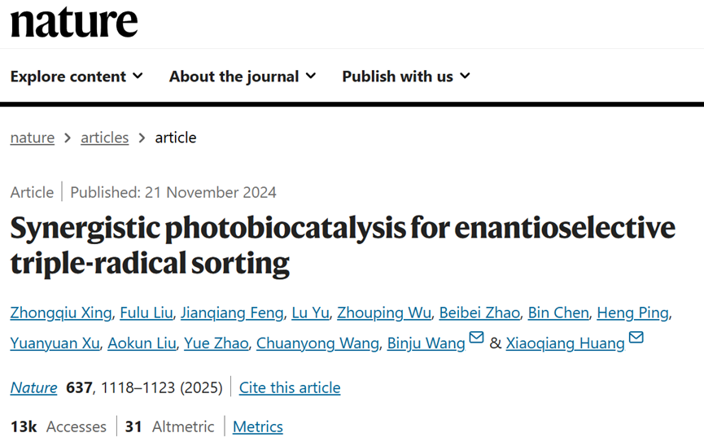
Task: Navigate to the articles breadcrumb
Action: coord(104,138)
